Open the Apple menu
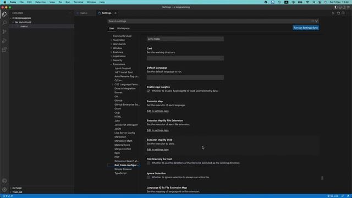The height and width of the screenshot is (198, 352). click(5, 2)
